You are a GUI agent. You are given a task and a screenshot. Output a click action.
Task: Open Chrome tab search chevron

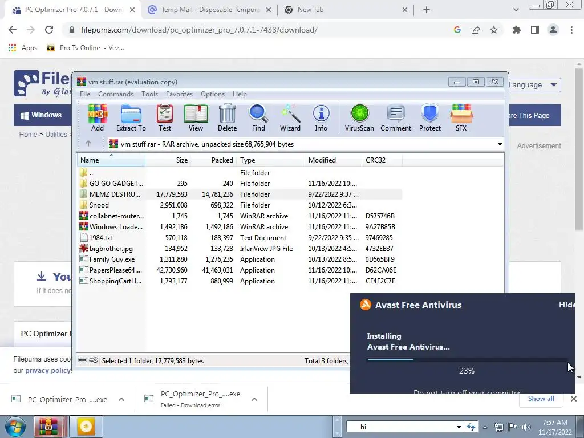coord(516,10)
